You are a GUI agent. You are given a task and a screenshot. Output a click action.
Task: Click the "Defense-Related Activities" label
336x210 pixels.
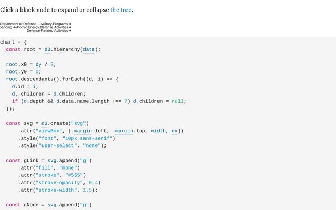(x=47, y=31)
